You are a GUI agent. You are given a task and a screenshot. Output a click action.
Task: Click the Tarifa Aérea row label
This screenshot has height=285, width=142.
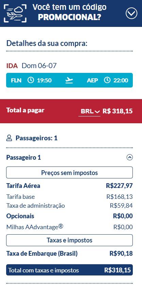[x=23, y=186]
